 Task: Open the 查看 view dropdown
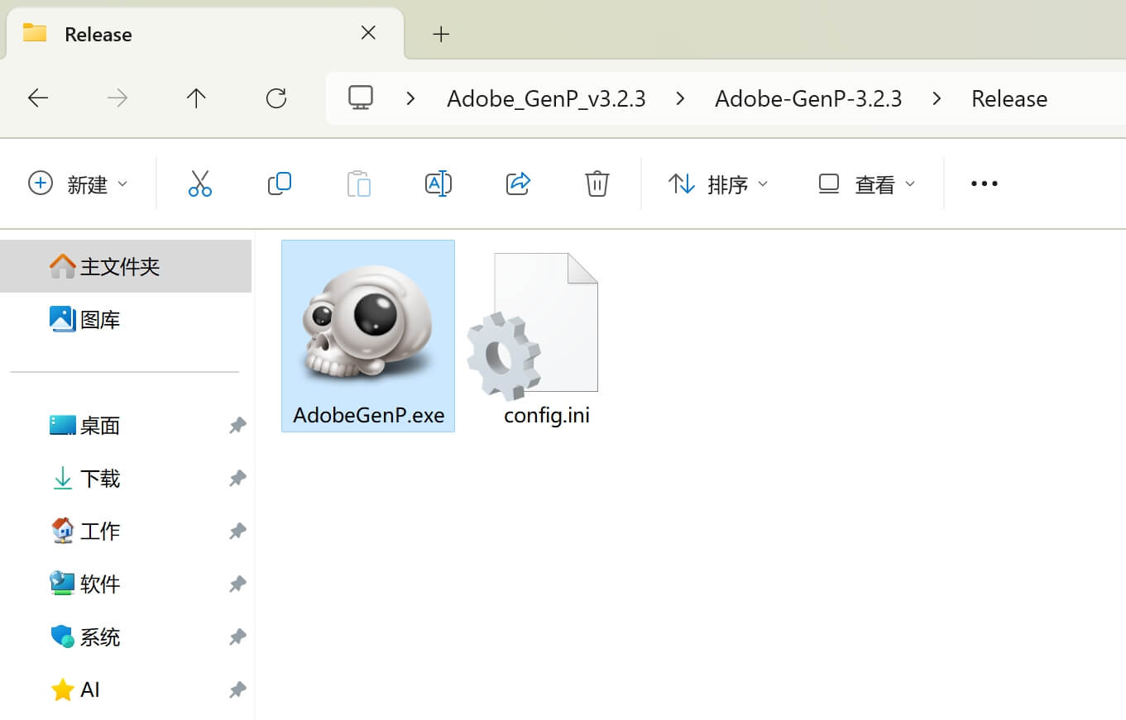pos(866,184)
